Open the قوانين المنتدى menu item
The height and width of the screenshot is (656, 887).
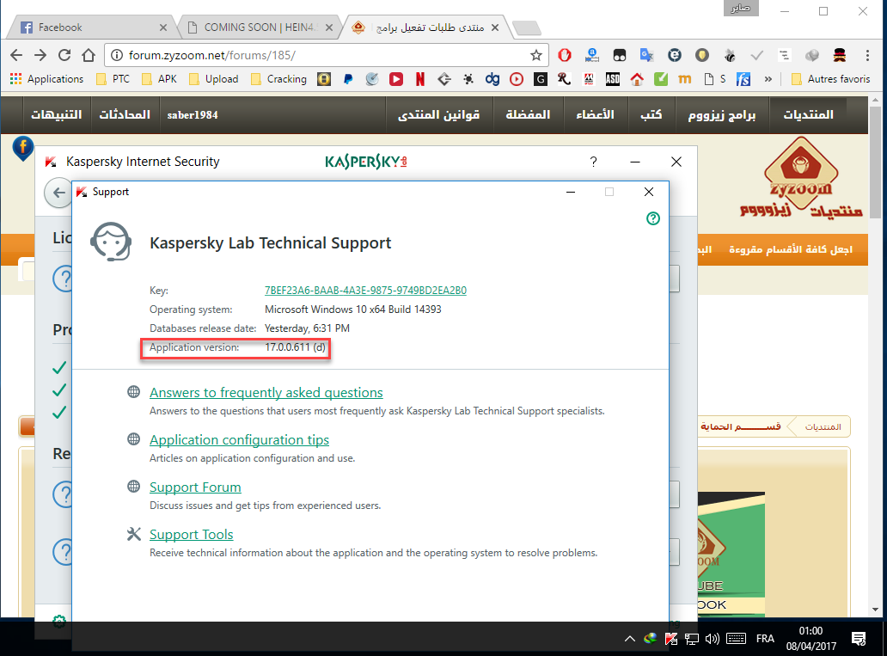click(x=438, y=115)
